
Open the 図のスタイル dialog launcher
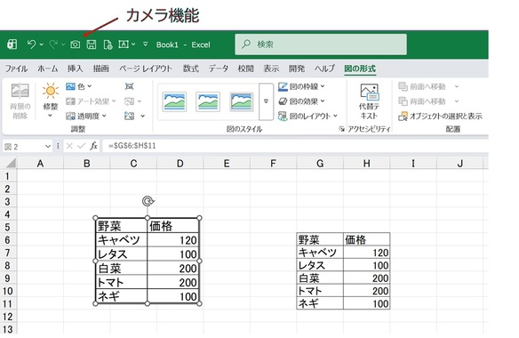tap(341, 129)
